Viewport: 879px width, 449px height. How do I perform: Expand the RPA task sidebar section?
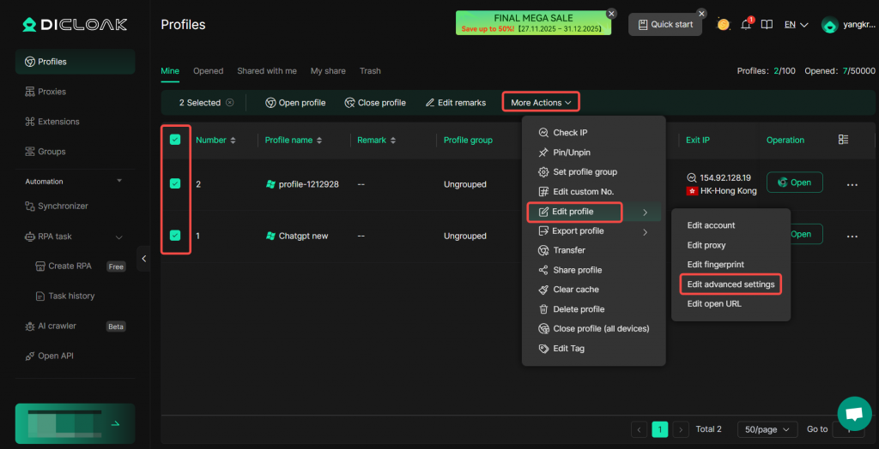[x=118, y=236]
